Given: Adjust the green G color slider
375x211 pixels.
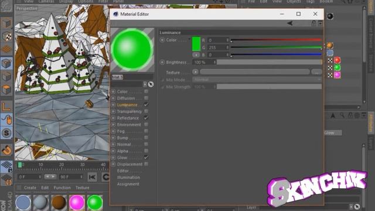Looking at the screenshot, I should tap(276, 47).
